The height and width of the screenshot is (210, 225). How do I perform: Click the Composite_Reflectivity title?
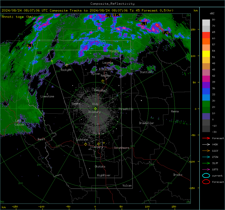point(112,4)
